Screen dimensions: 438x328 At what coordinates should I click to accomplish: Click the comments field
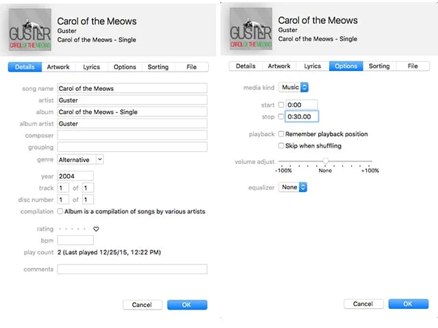(x=132, y=269)
